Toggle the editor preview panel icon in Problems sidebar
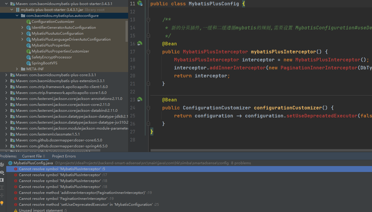The image size is (372, 212). [2, 180]
